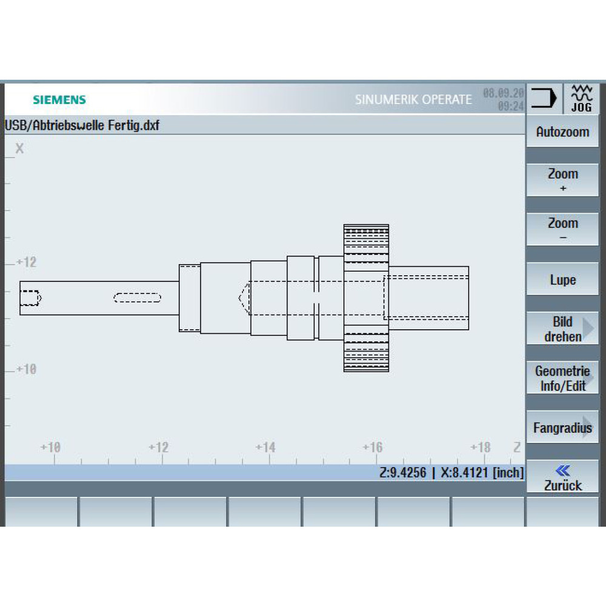The width and height of the screenshot is (606, 606).
Task: Click the dashed keyway slot on the shaft
Action: click(137, 298)
